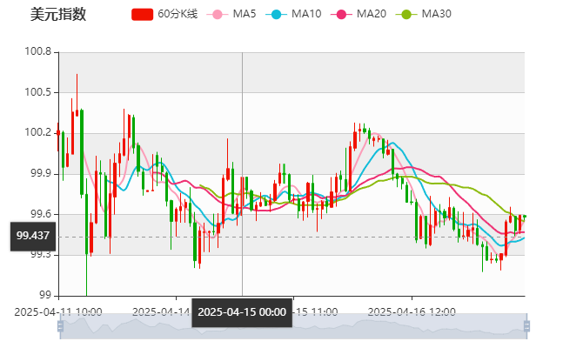Click the green MA30 legend marker
The width and height of the screenshot is (583, 348).
click(405, 14)
